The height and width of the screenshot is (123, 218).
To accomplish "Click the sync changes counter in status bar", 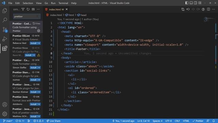I will [20, 121].
